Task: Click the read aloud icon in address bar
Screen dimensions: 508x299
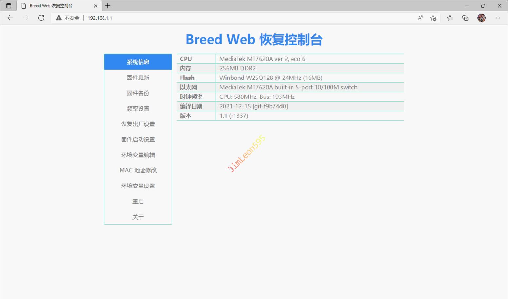Action: tap(420, 18)
